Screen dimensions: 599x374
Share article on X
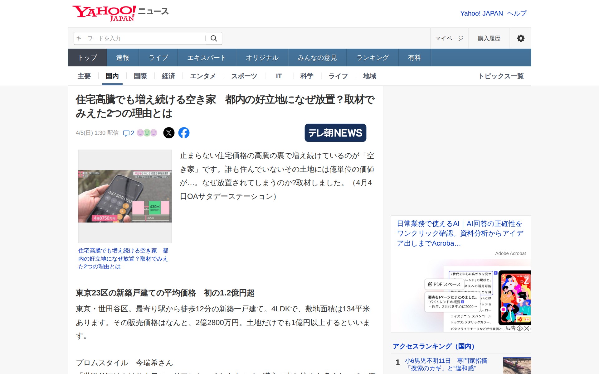click(x=169, y=133)
